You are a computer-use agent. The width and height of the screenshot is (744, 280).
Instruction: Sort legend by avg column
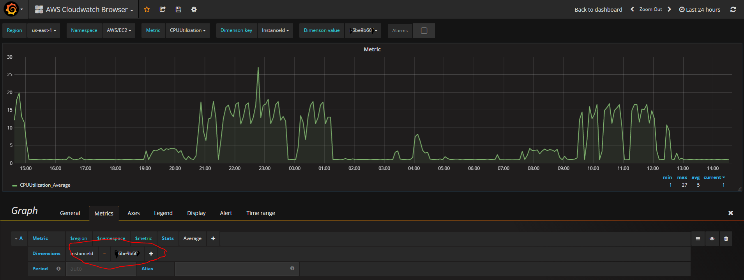(x=696, y=177)
